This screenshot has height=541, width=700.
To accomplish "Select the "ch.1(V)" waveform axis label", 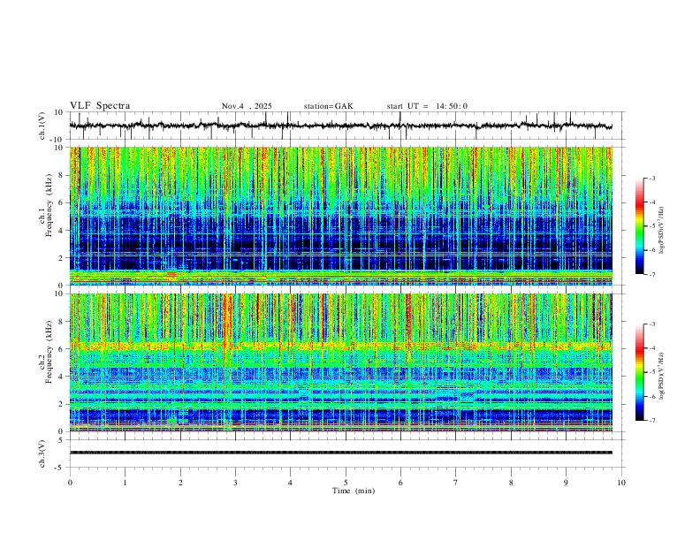I will 42,126.
